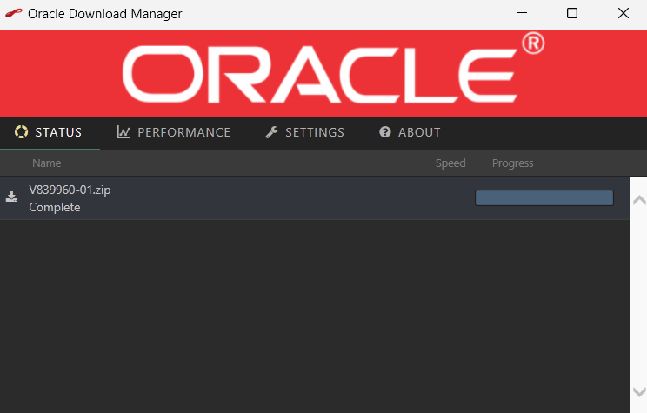The image size is (647, 413).
Task: Click the Name column header
Action: (47, 163)
